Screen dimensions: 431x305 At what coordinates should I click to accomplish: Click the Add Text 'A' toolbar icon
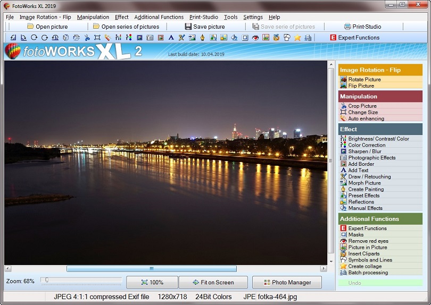(171, 38)
